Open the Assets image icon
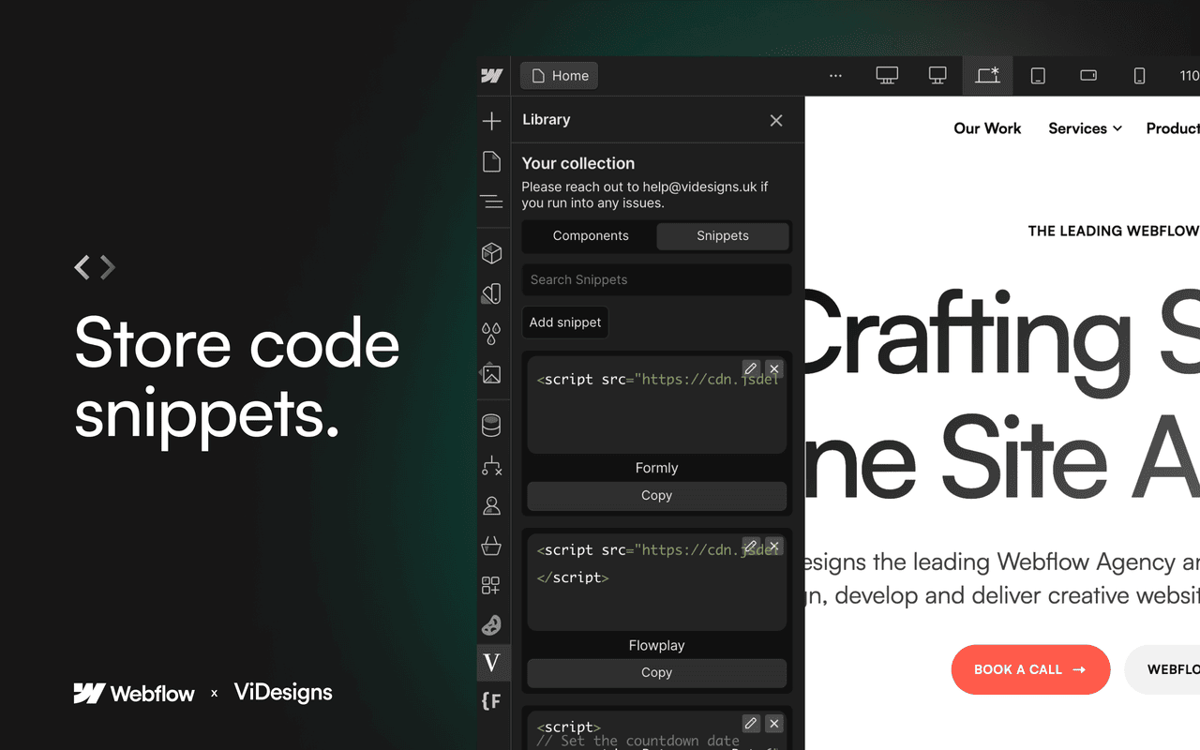The height and width of the screenshot is (750, 1200). tap(491, 374)
